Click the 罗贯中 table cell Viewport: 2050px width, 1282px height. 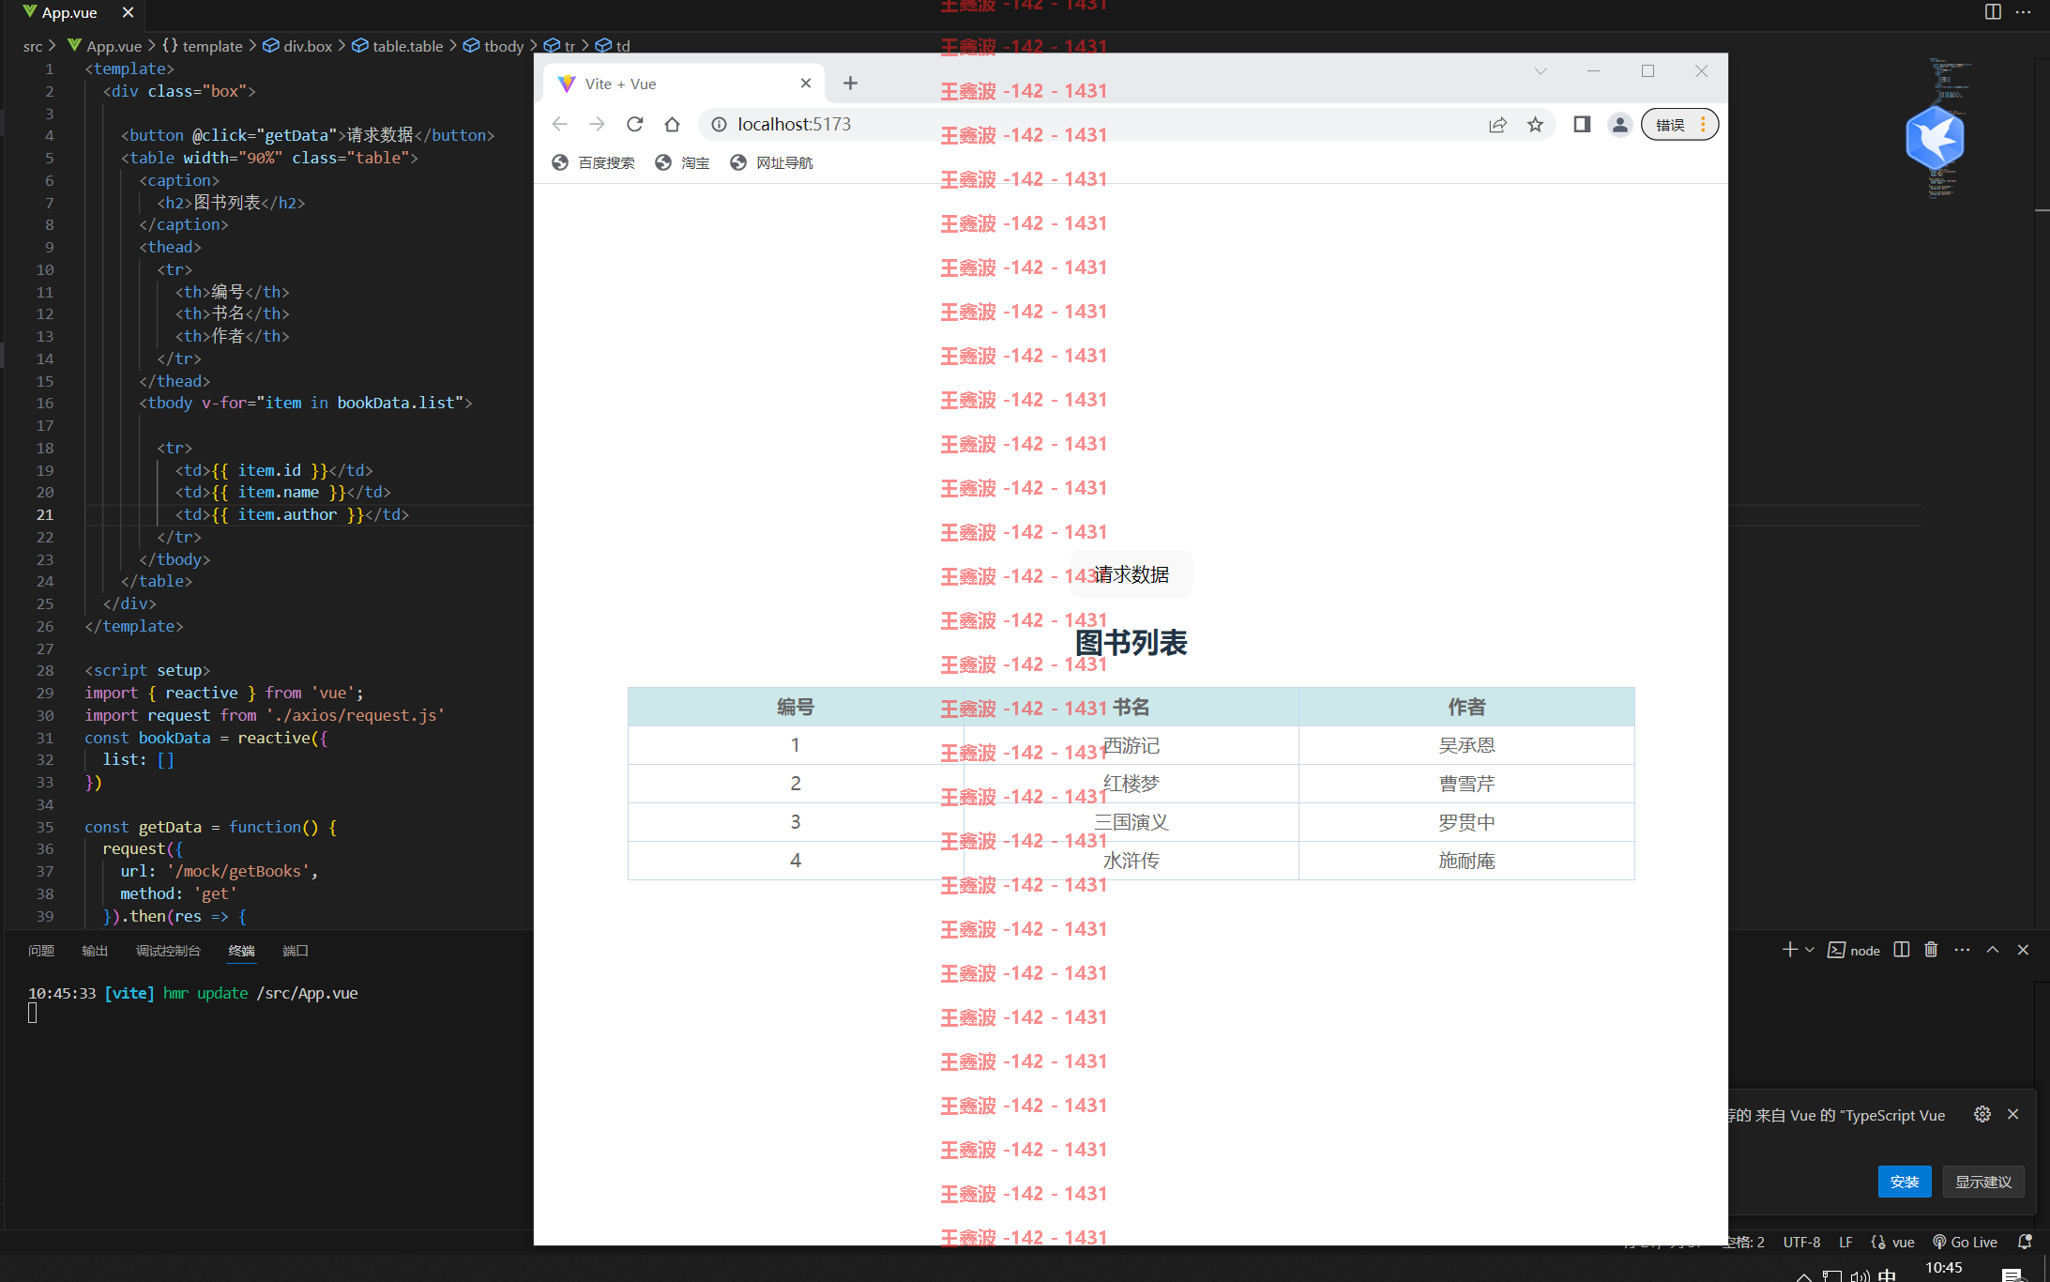(x=1466, y=822)
